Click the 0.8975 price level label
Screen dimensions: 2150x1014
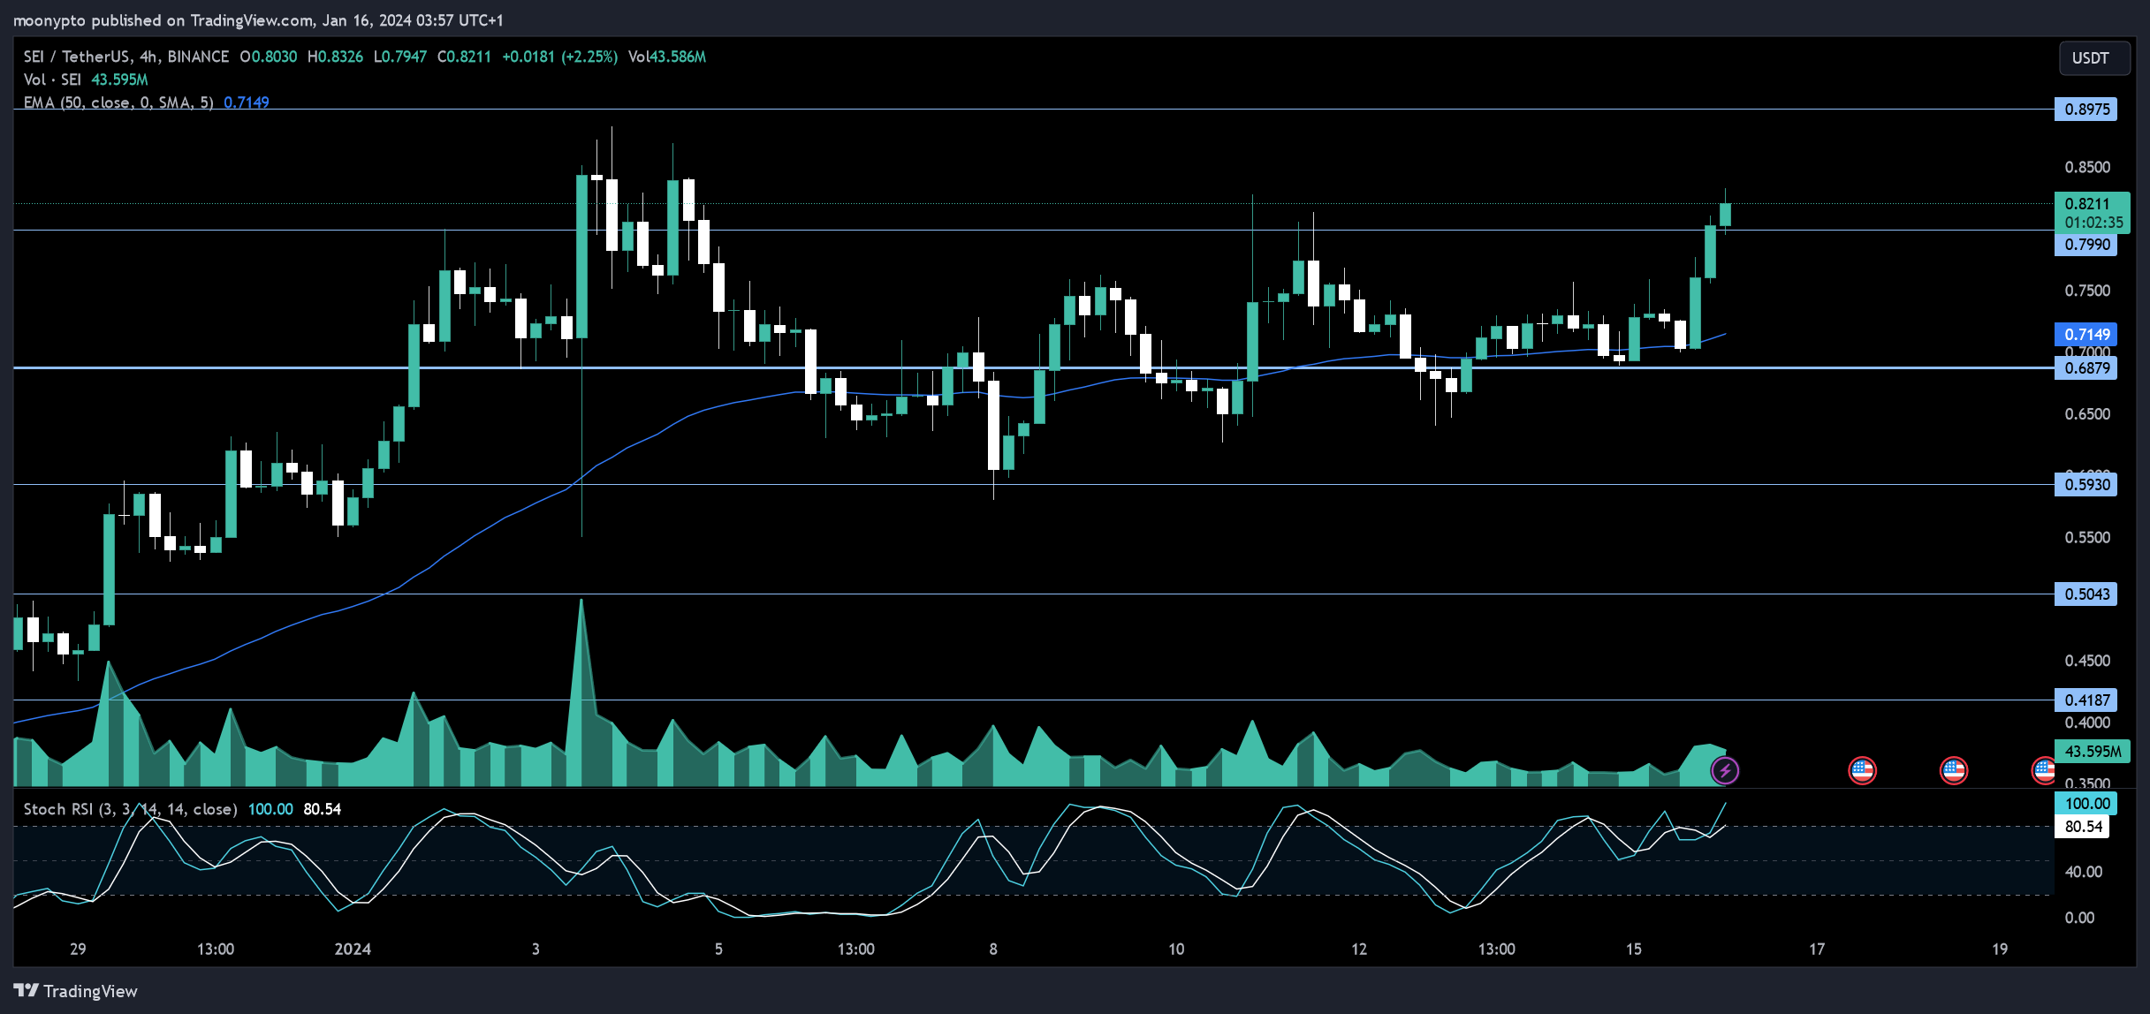click(2085, 110)
